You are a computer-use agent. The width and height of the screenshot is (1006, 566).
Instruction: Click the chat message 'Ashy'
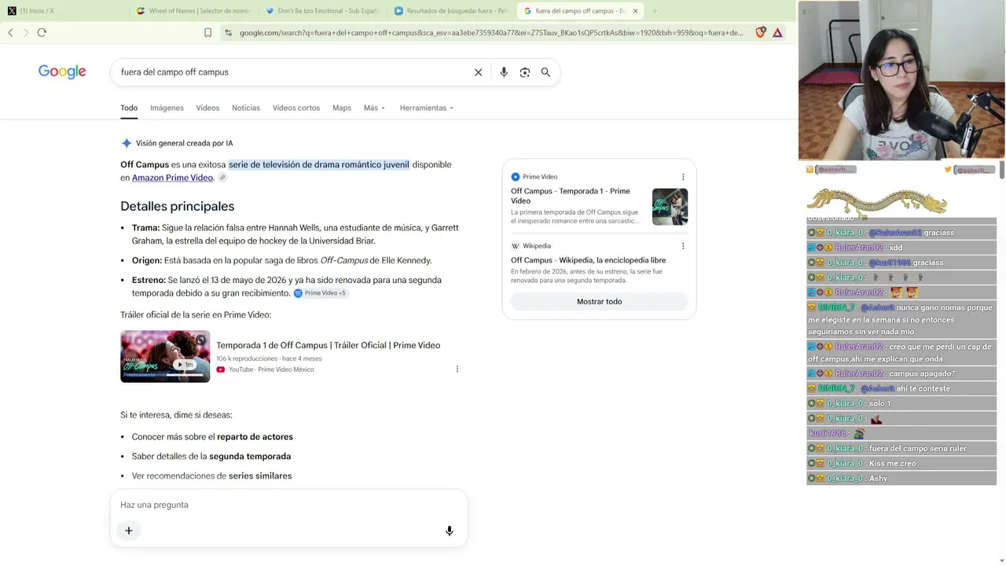(878, 478)
